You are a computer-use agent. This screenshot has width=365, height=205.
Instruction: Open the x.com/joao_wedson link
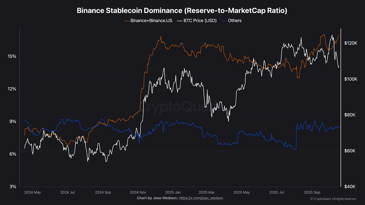[201, 198]
